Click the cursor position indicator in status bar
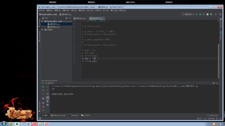This screenshot has width=225, height=126. (199, 119)
